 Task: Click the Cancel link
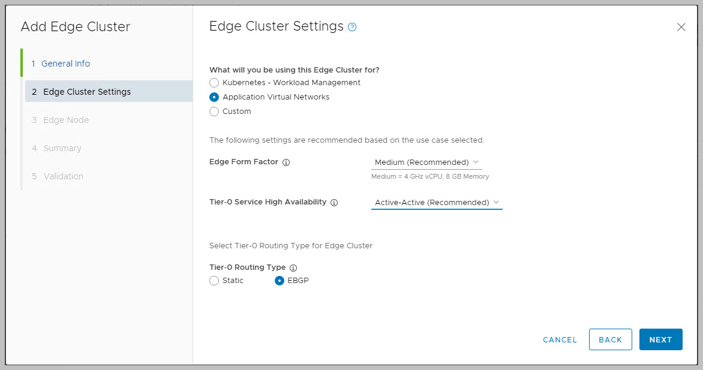pos(560,339)
